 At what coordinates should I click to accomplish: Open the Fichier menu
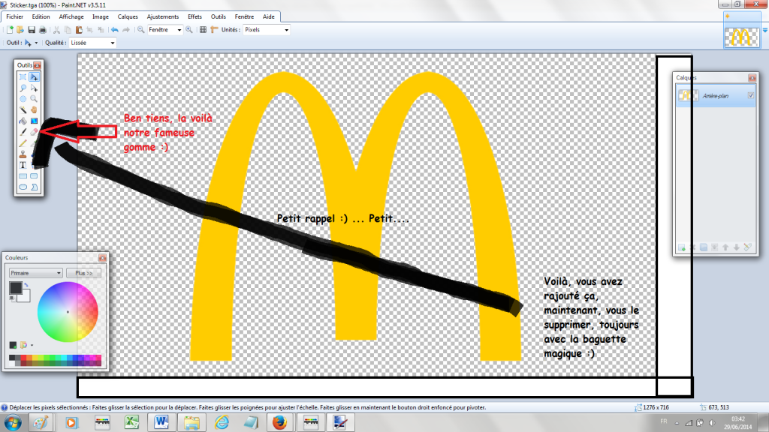[x=15, y=16]
